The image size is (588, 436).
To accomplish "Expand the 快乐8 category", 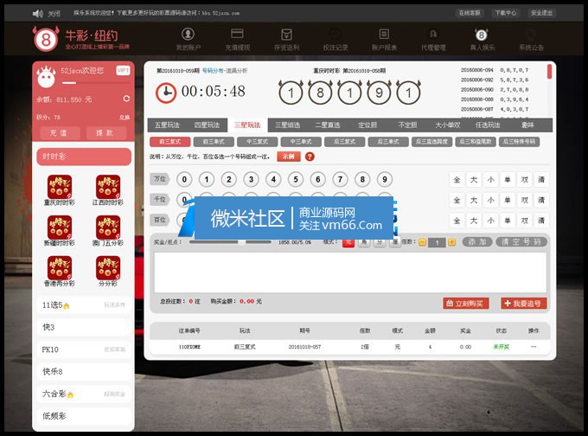I will click(x=84, y=371).
